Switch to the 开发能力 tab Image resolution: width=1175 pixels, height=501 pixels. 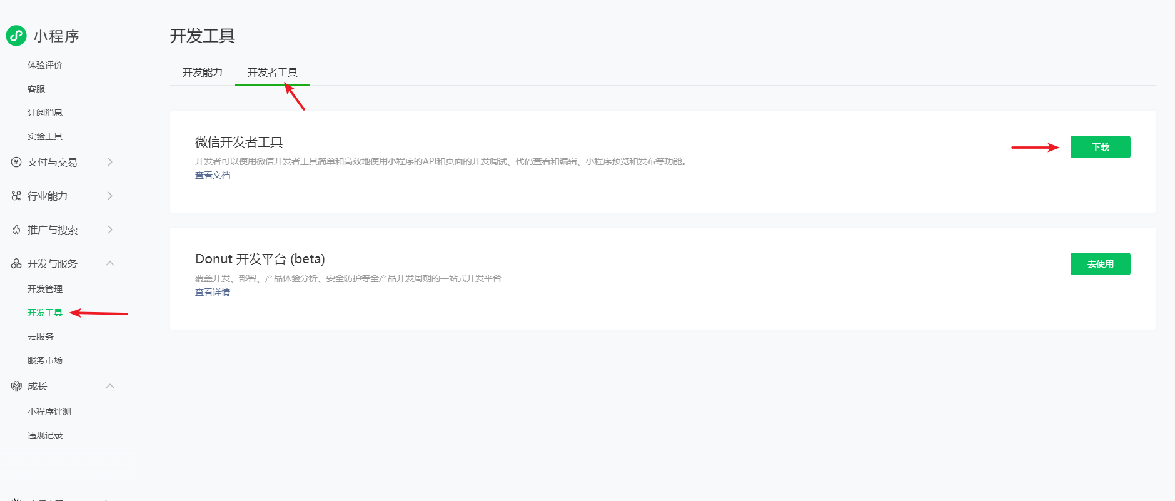point(203,73)
